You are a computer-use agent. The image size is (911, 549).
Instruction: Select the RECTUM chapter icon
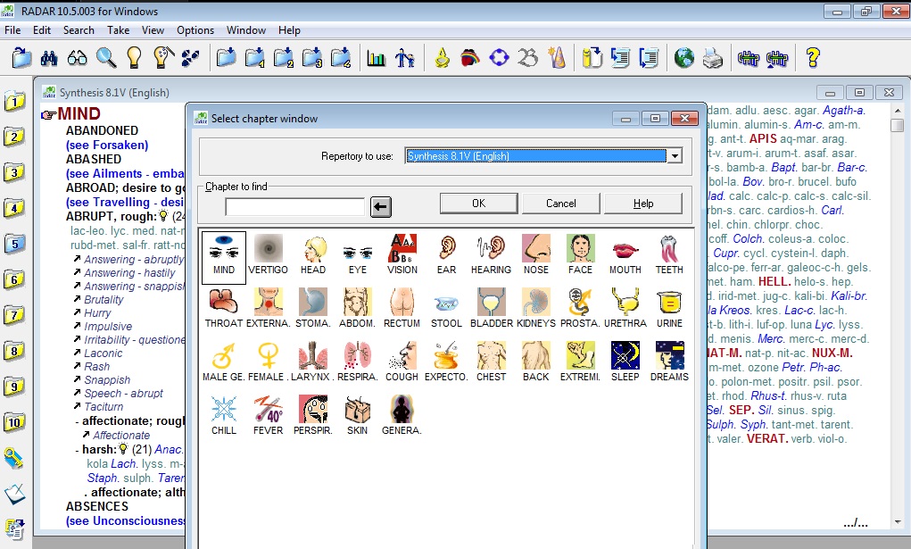point(402,310)
